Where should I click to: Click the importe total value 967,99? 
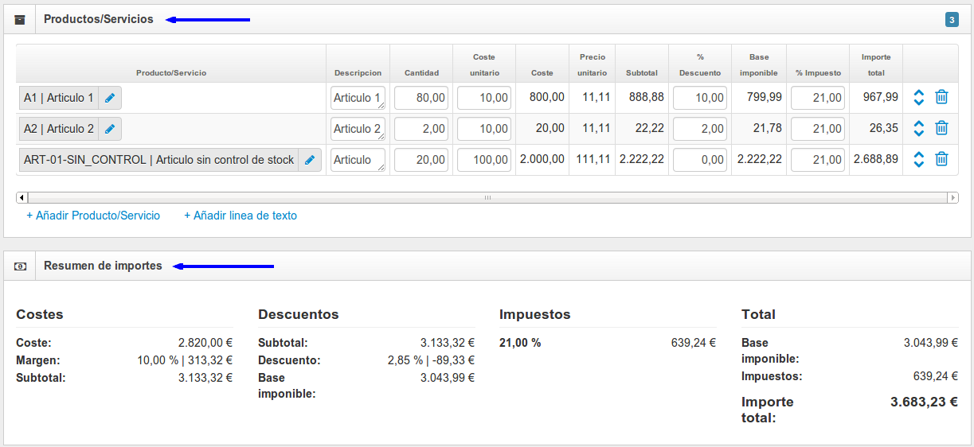coord(881,97)
